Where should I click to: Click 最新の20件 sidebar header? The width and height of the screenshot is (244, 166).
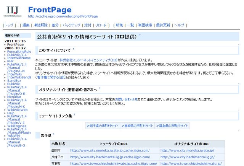18,36
